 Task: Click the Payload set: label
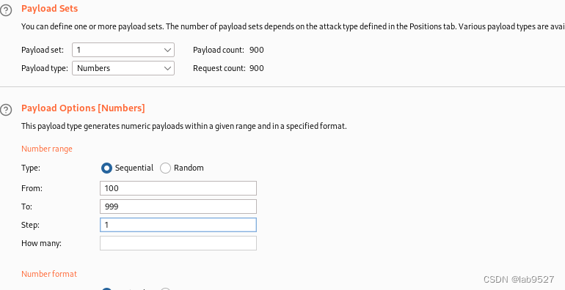(43, 50)
